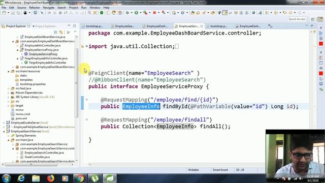Click the webcam video thumbnail overlay
The height and width of the screenshot is (183, 325).
[295, 153]
